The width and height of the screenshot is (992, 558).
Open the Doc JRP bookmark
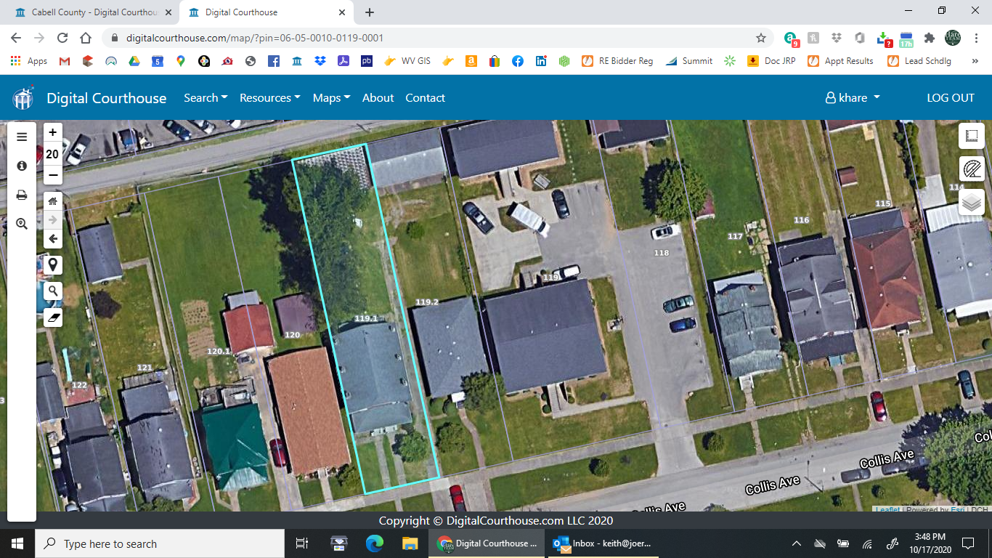point(771,61)
